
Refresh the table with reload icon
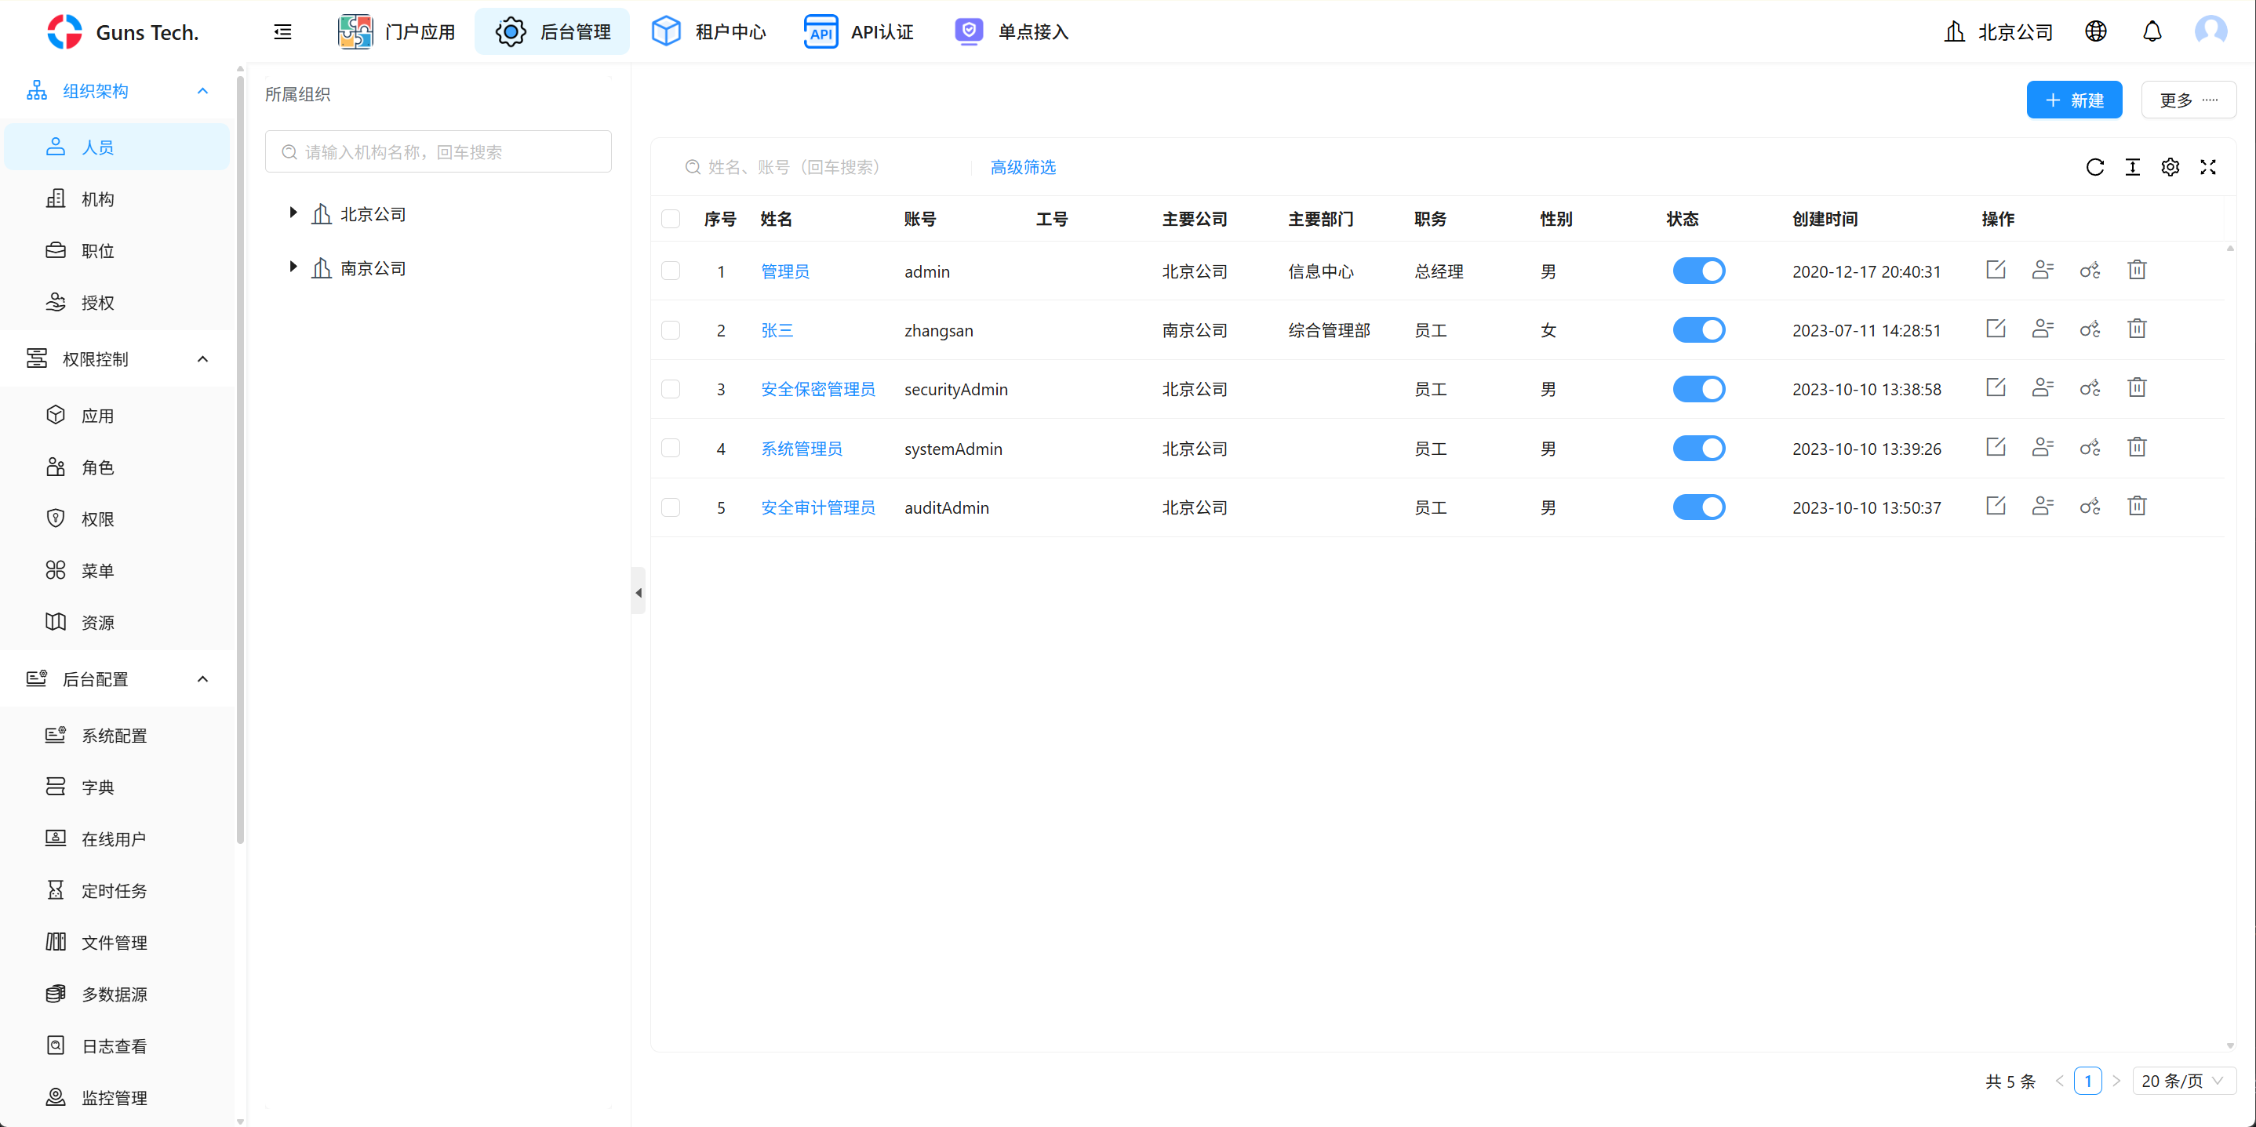pos(2095,167)
